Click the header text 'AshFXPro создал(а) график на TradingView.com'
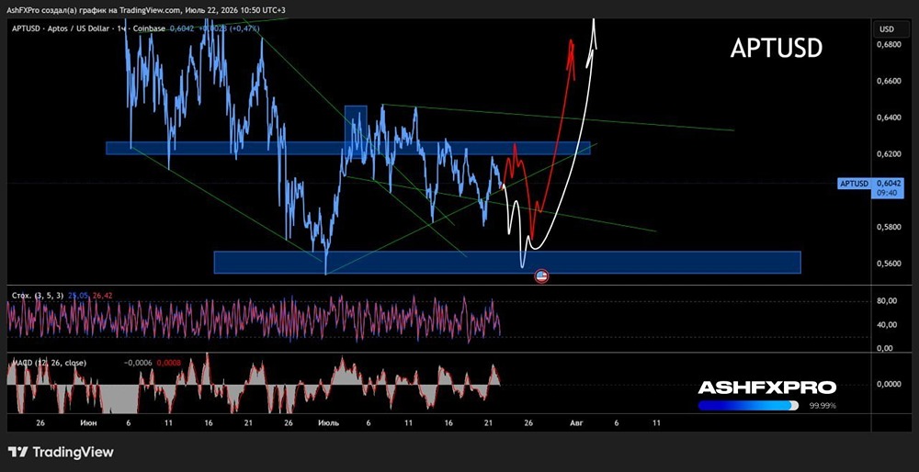 94,10
